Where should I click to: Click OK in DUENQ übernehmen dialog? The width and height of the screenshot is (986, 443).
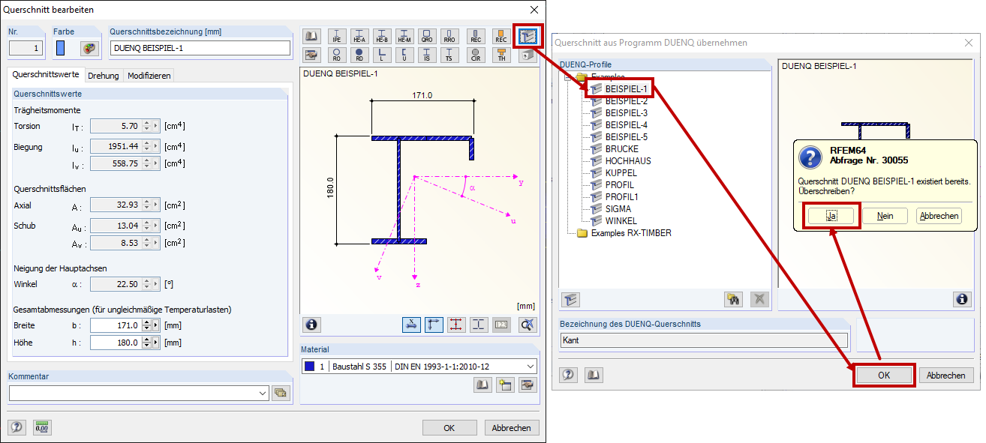click(884, 376)
